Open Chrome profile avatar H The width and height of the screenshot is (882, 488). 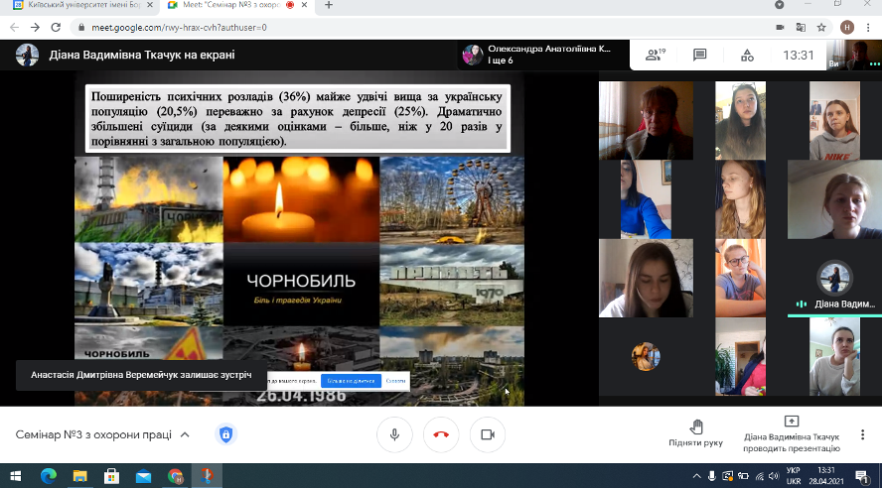point(847,27)
